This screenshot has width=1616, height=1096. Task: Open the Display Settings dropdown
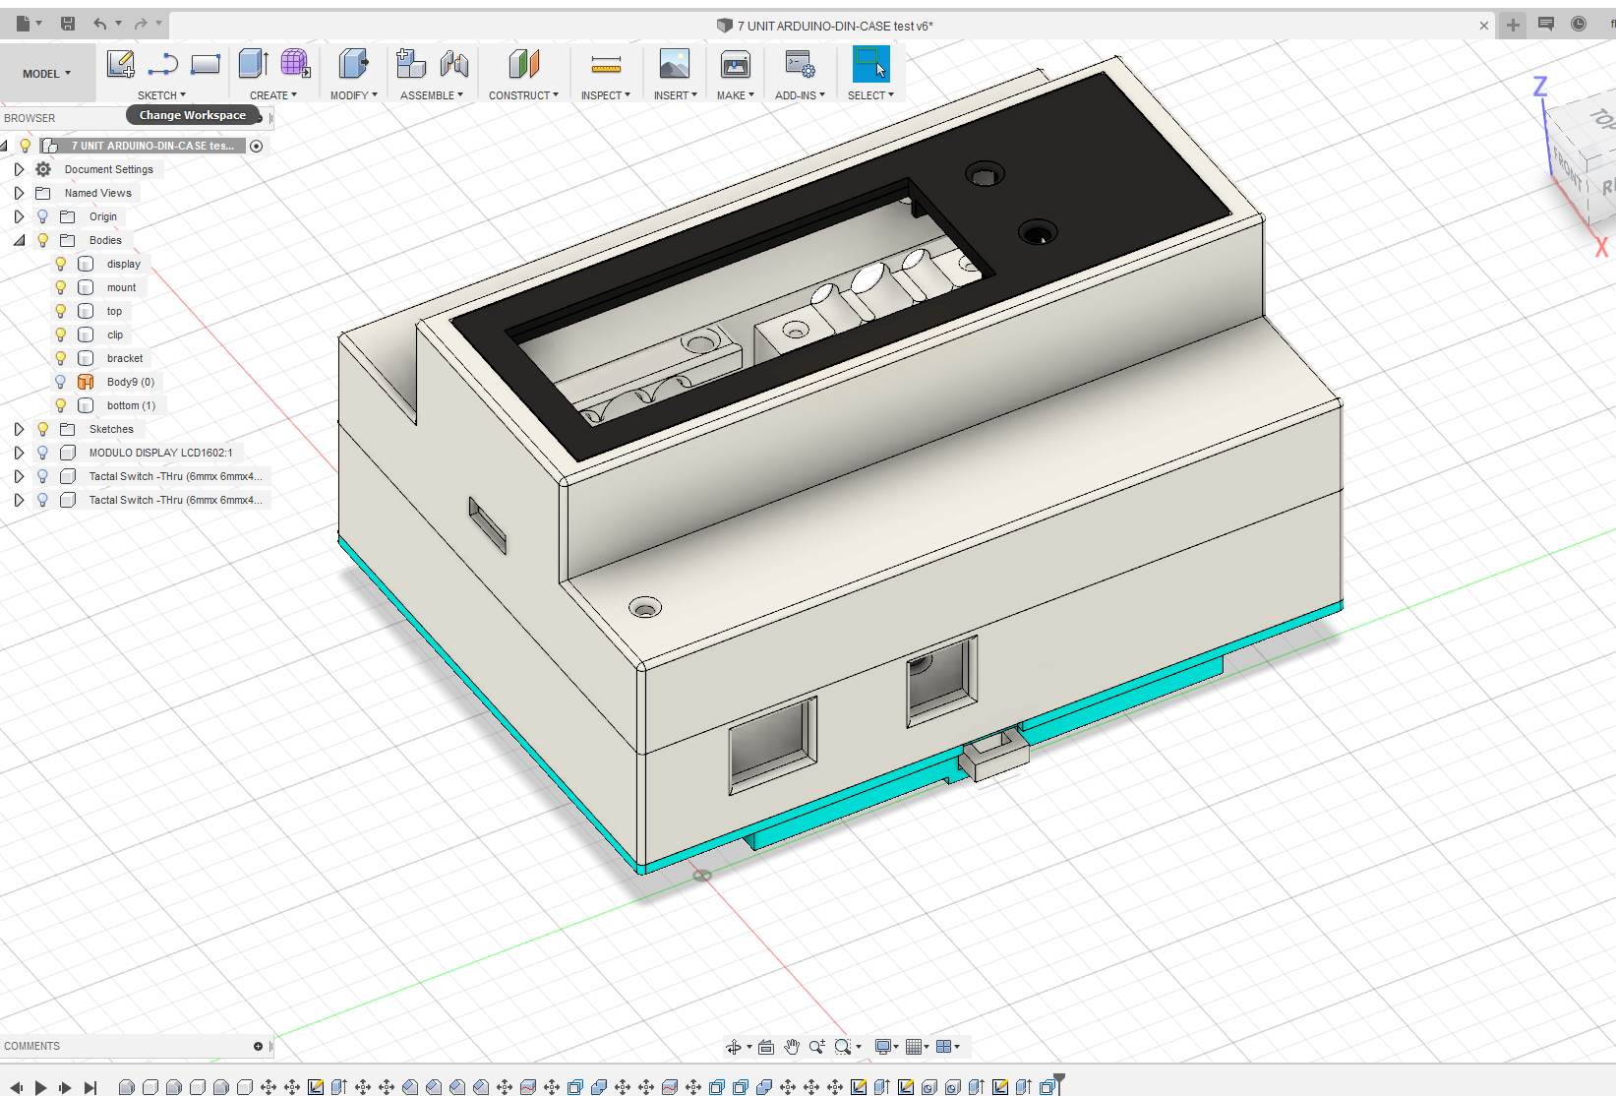pyautogui.click(x=886, y=1047)
